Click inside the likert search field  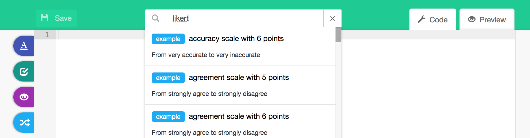245,18
